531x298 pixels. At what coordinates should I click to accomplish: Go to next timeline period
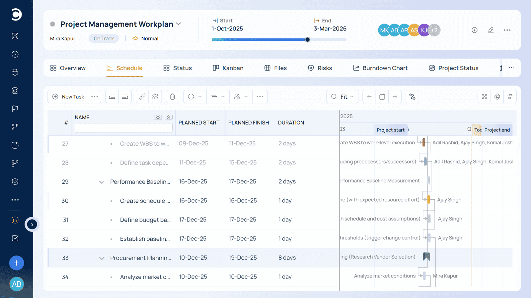pos(395,97)
